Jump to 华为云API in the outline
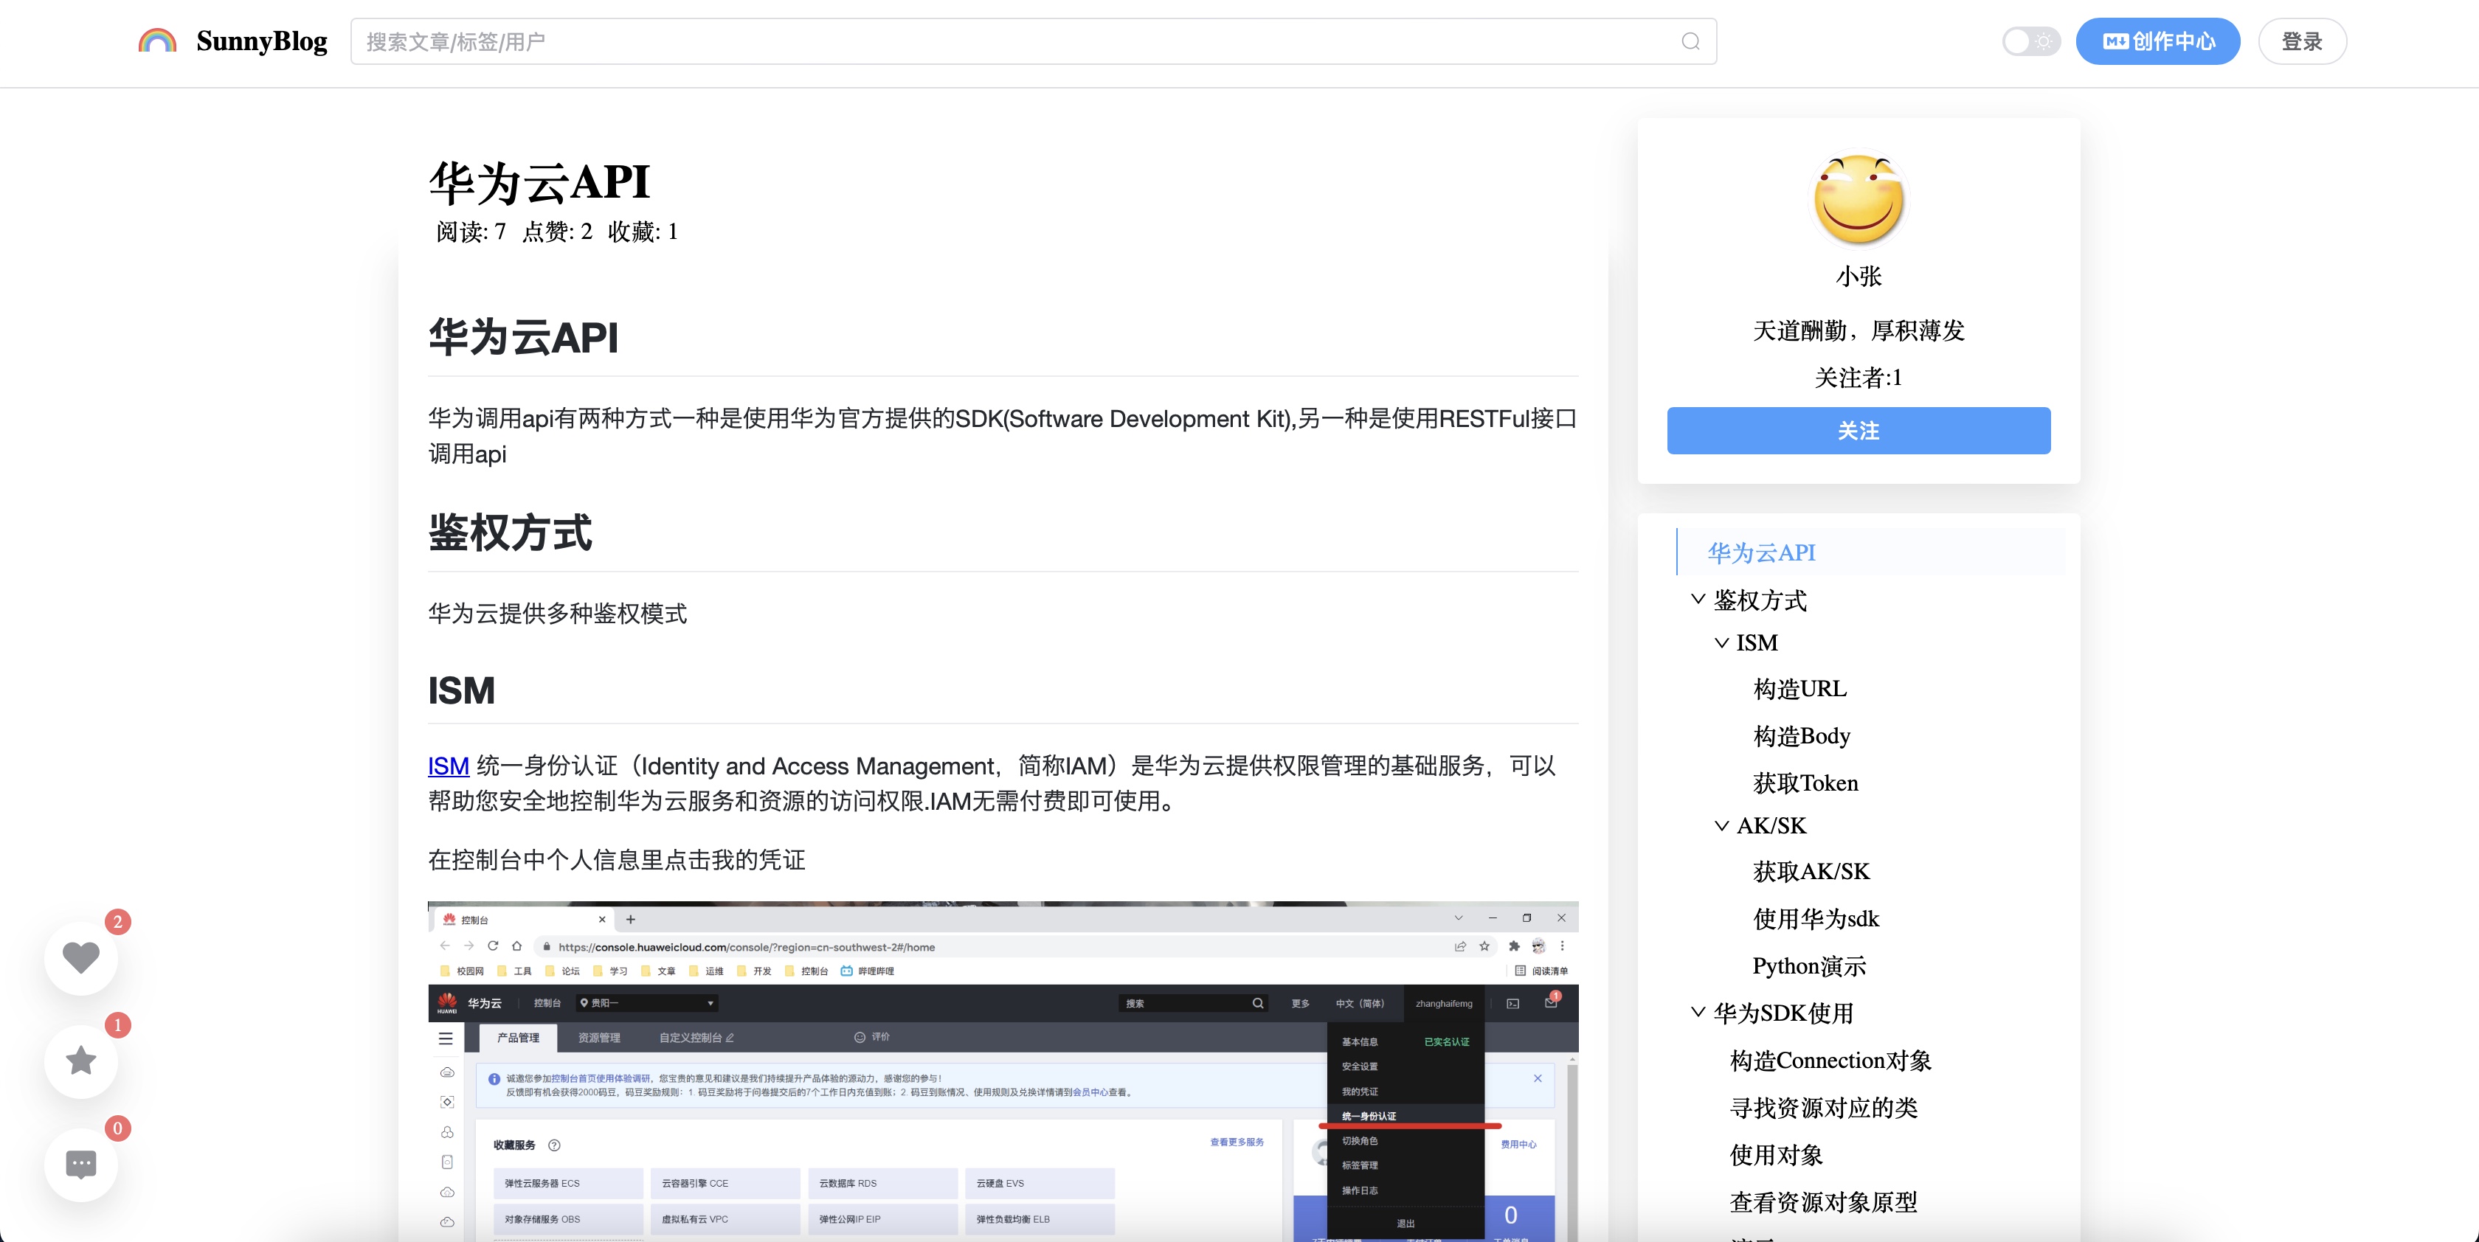Screen dimensions: 2479x1242 click(1761, 552)
